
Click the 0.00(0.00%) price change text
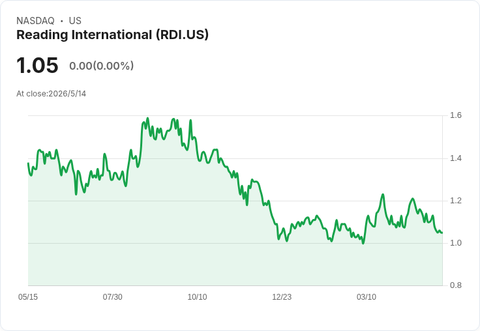tap(101, 66)
